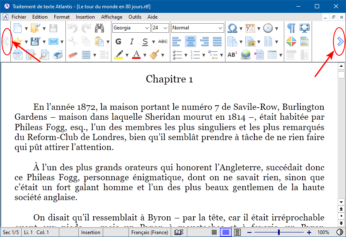346x237 pixels.
Task: Open the Insertion menu
Action: 85,17
